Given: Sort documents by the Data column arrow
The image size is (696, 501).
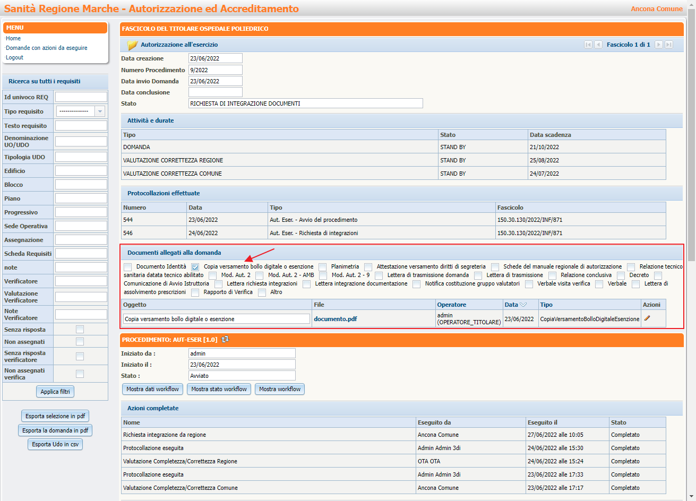Looking at the screenshot, I should pyautogui.click(x=523, y=305).
